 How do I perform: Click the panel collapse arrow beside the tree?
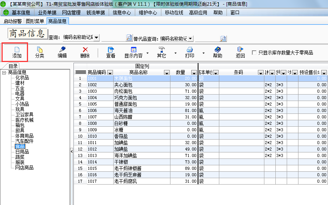[x=72, y=151]
